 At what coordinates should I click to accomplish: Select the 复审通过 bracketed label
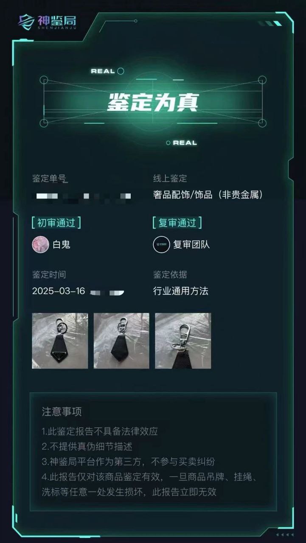177,222
